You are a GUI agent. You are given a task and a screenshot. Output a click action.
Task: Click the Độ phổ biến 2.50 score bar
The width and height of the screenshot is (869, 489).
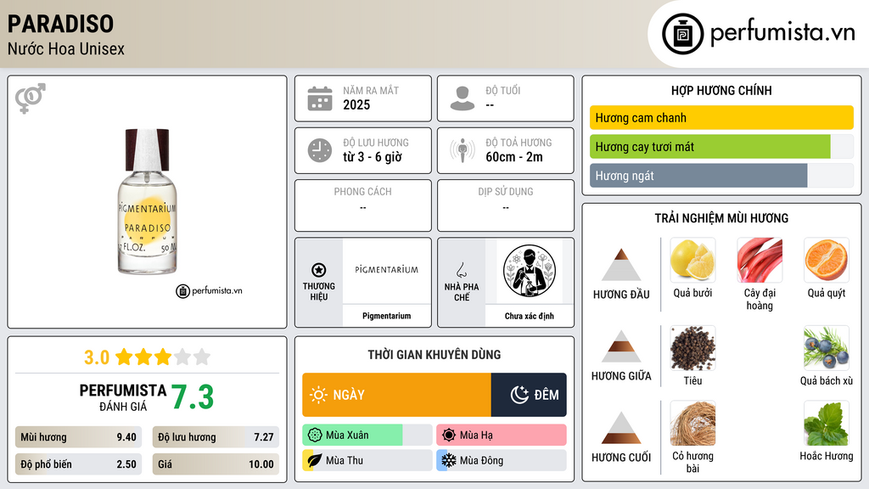click(x=79, y=464)
